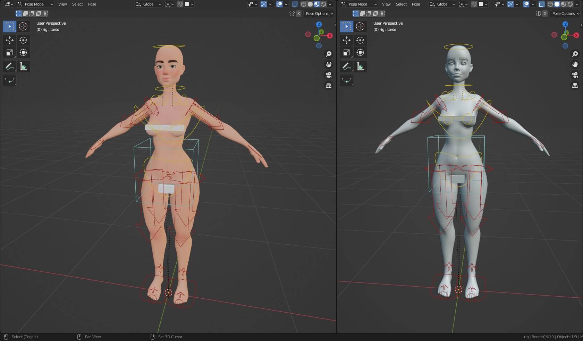
Task: Open View menu in right viewport
Action: coord(386,4)
